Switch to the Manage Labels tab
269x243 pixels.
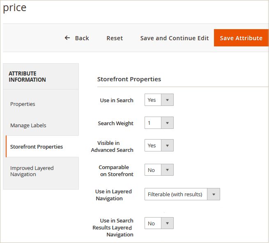(28, 126)
